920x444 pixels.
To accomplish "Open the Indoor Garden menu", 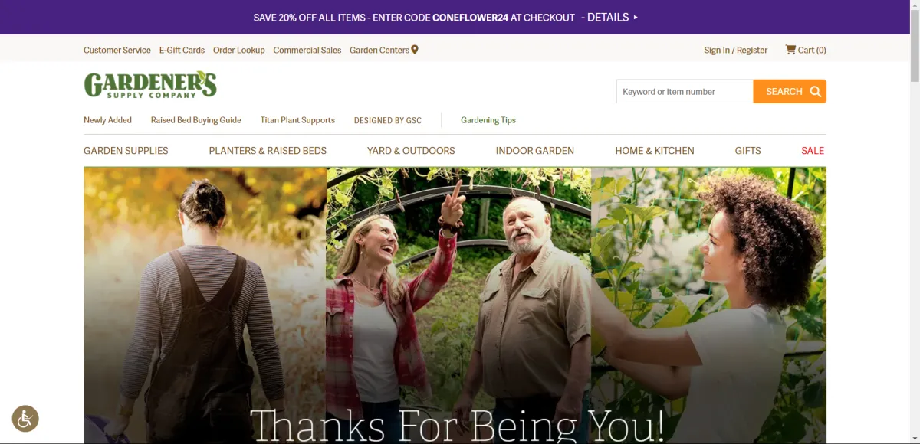I will 535,151.
